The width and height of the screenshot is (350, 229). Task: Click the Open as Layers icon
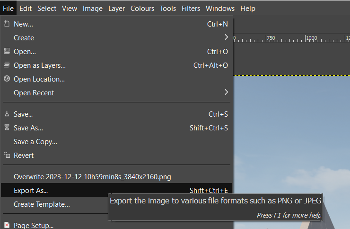[7, 65]
